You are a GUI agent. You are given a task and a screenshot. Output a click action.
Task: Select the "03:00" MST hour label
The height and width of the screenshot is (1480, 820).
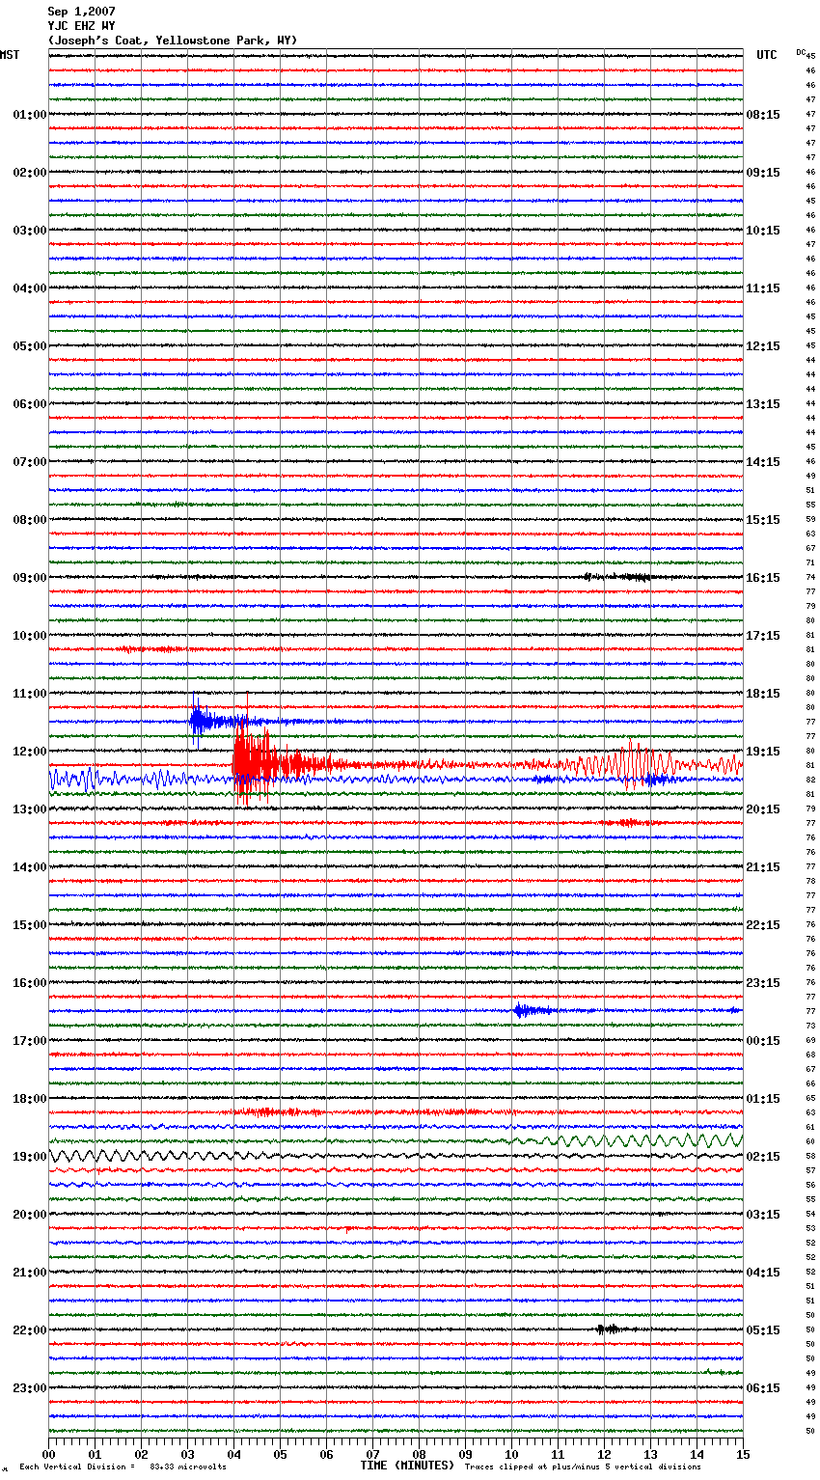tap(29, 231)
